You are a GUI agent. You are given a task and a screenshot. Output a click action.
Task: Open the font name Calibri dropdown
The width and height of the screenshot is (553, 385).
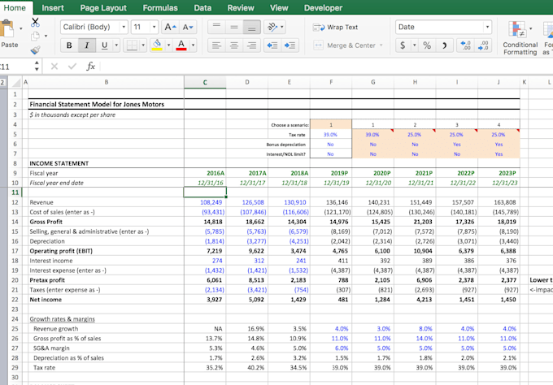click(124, 27)
